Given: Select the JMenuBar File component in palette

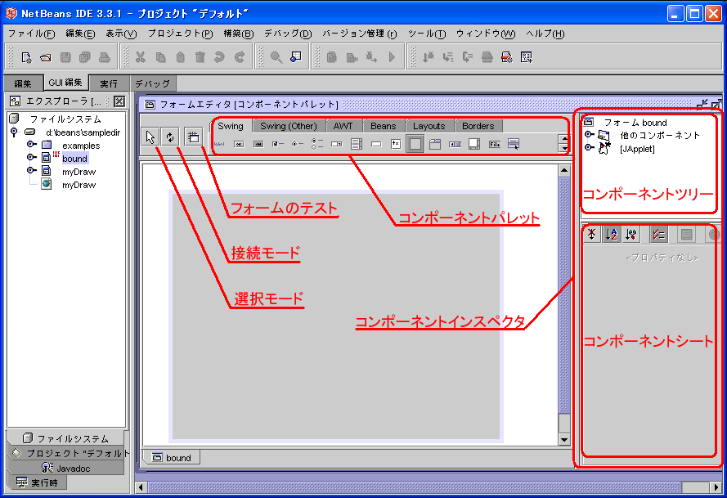Looking at the screenshot, I should pyautogui.click(x=494, y=144).
